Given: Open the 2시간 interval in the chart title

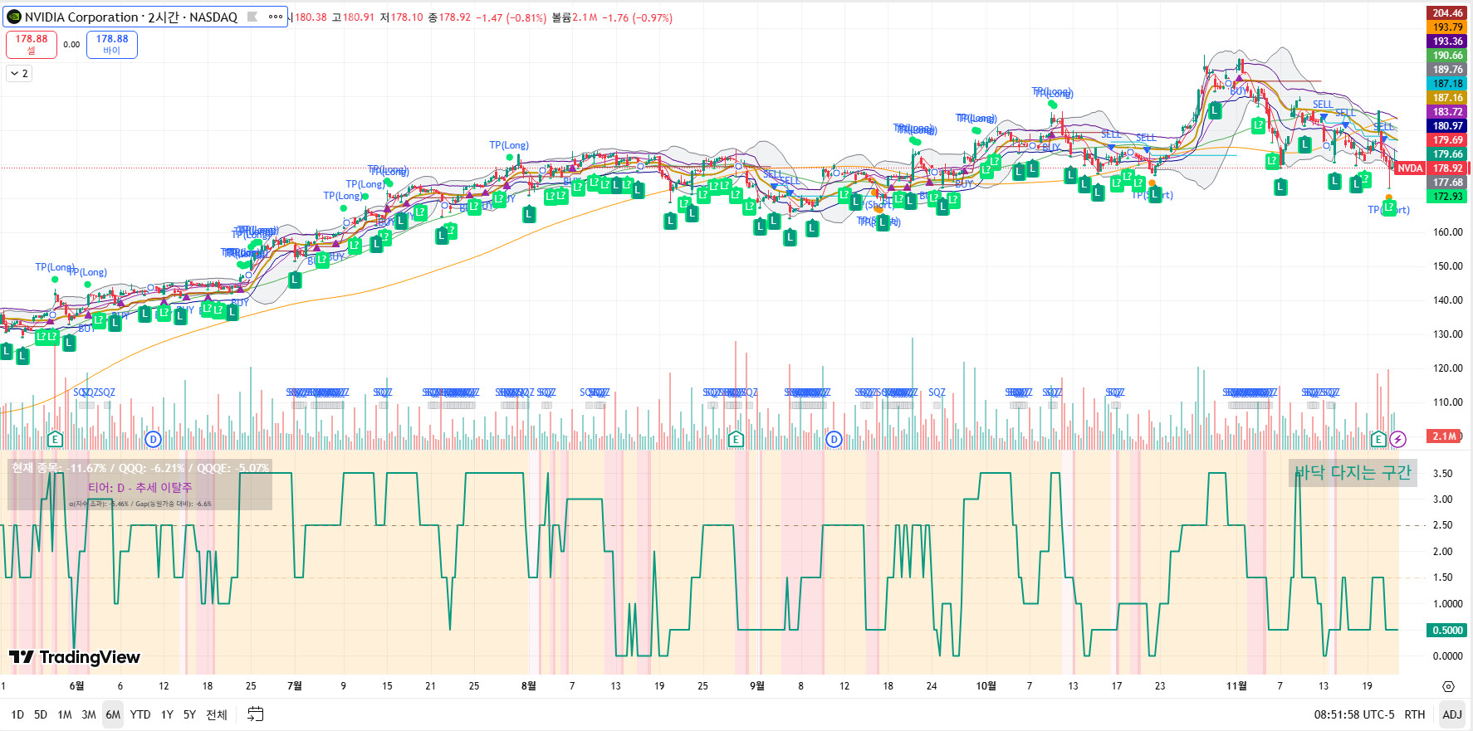Looking at the screenshot, I should tap(163, 17).
